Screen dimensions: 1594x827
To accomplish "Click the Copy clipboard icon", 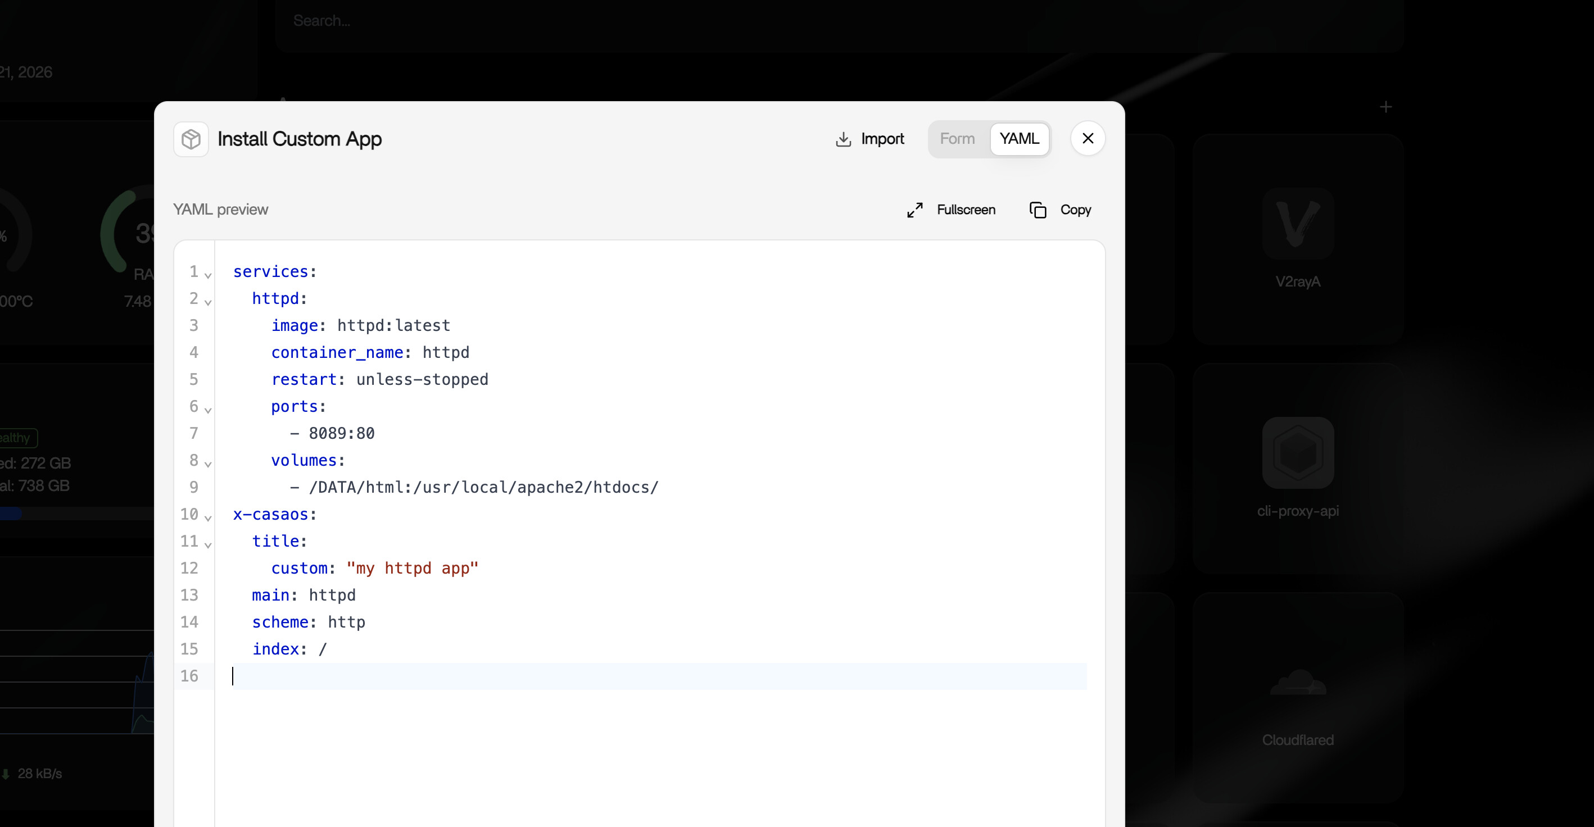I will [1038, 210].
